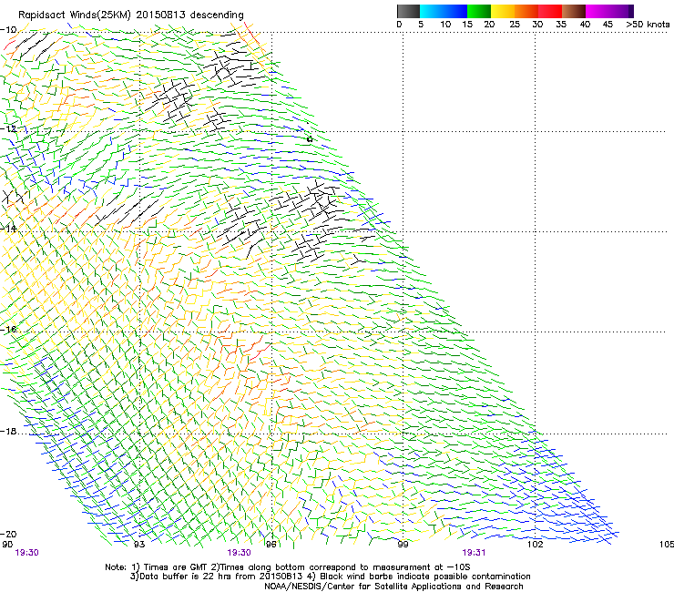Viewport: 674px width, 592px height.
Task: Pick the orange 25-30 knots legend segment
Action: tap(526, 11)
